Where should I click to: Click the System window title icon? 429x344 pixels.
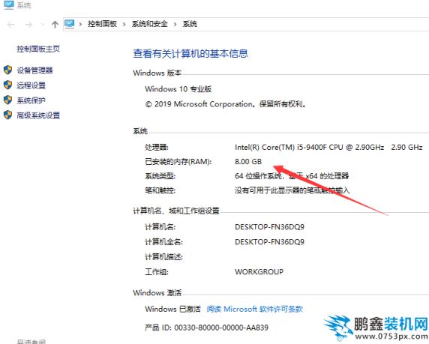(9, 5)
